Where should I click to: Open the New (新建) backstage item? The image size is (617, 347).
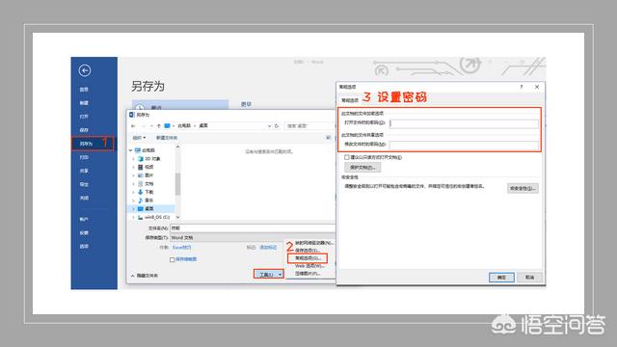84,103
